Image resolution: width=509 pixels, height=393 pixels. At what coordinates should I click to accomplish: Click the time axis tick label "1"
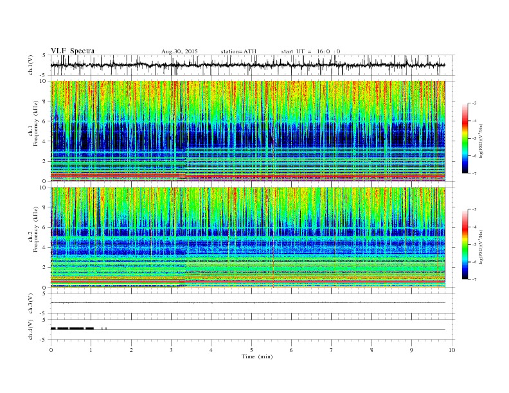pos(91,350)
